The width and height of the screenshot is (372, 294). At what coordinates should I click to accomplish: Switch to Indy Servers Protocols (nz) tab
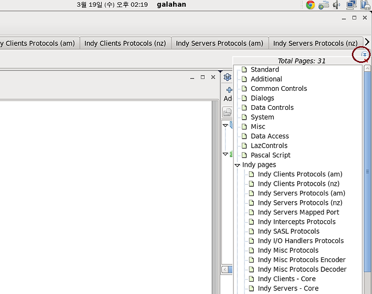[316, 43]
